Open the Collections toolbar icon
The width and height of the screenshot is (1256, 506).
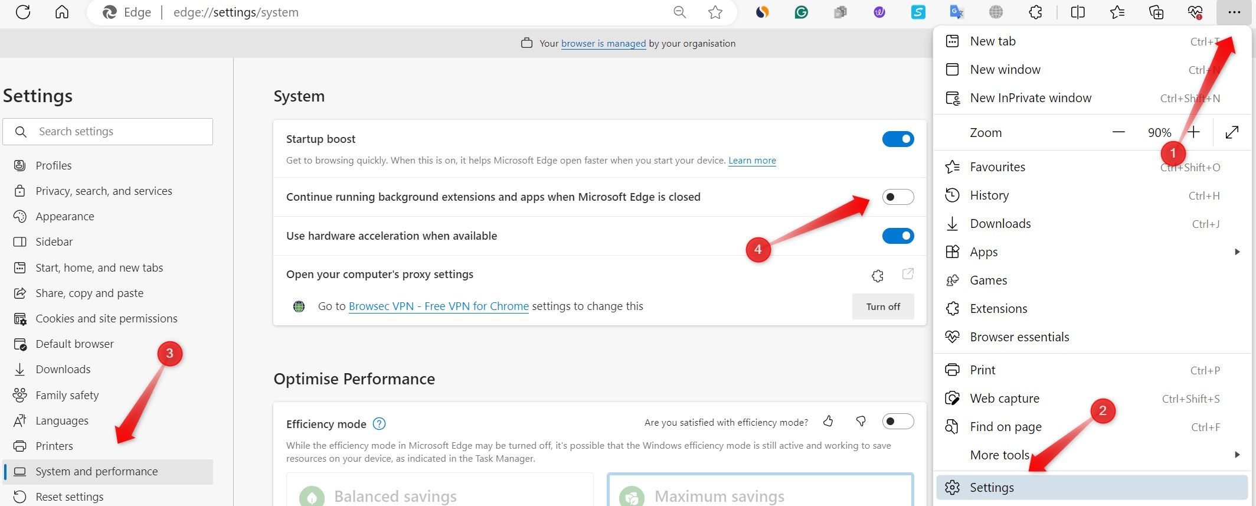pyautogui.click(x=1156, y=12)
